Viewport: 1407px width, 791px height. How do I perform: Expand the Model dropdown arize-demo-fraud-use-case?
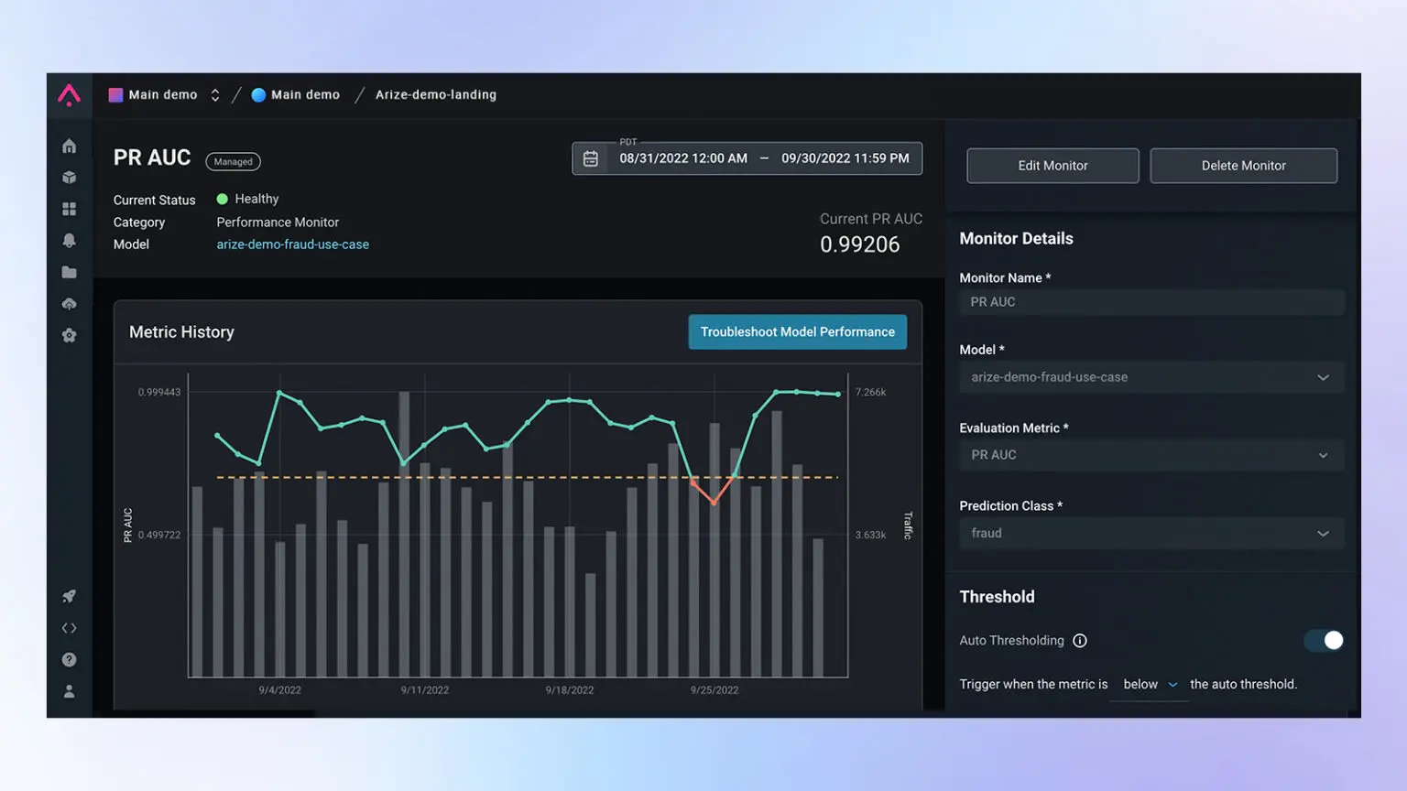click(1151, 377)
